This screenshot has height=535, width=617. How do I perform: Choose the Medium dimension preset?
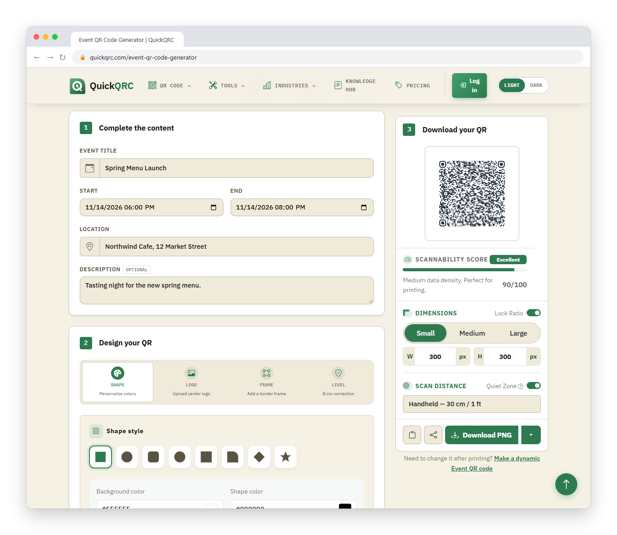(x=472, y=333)
